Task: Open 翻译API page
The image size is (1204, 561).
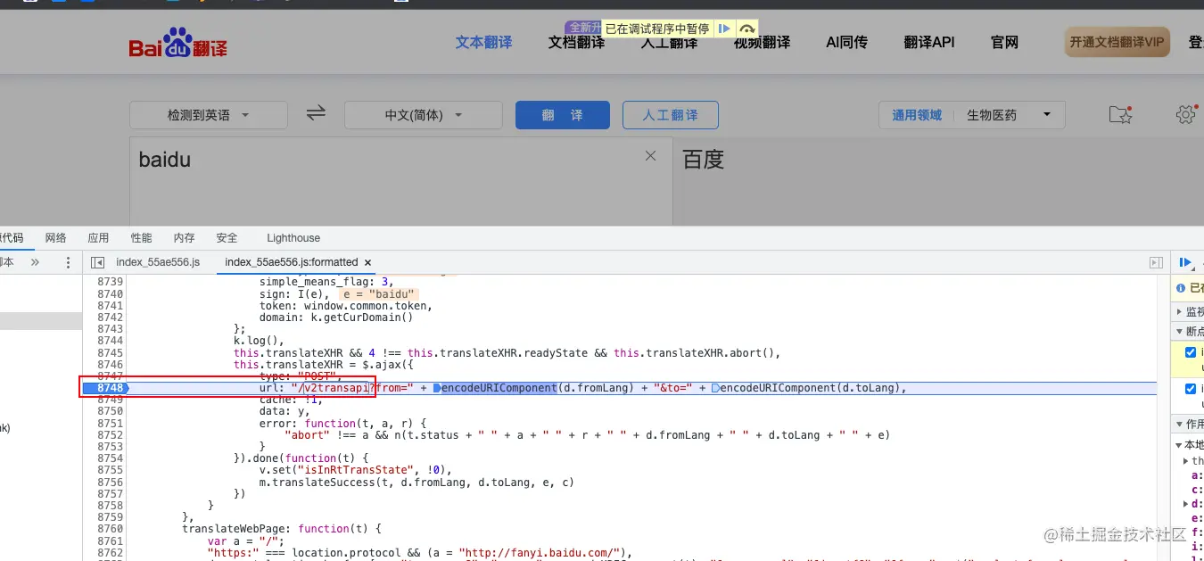Action: coord(929,42)
